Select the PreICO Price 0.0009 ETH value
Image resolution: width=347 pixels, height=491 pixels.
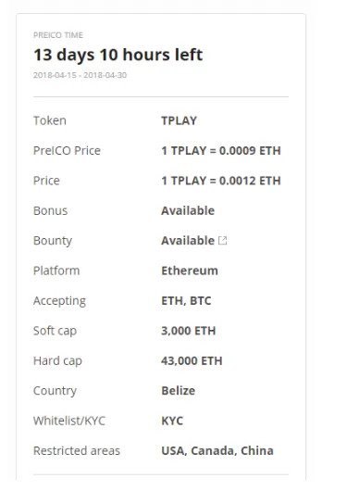tap(221, 151)
